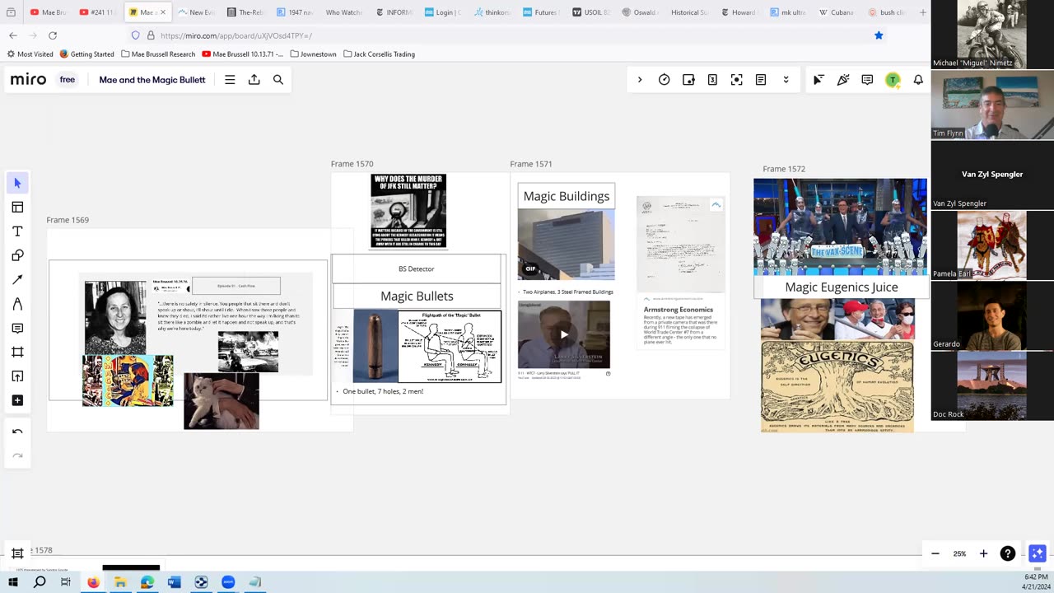The image size is (1054, 593).
Task: Bookmark this page with the star
Action: (x=879, y=35)
